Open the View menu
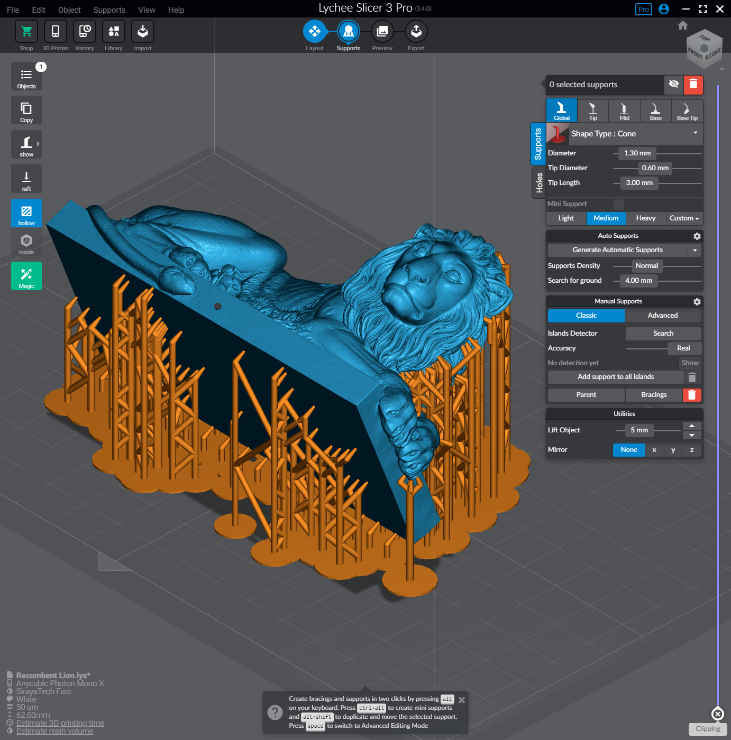Screen dimensions: 731x740 pos(147,10)
